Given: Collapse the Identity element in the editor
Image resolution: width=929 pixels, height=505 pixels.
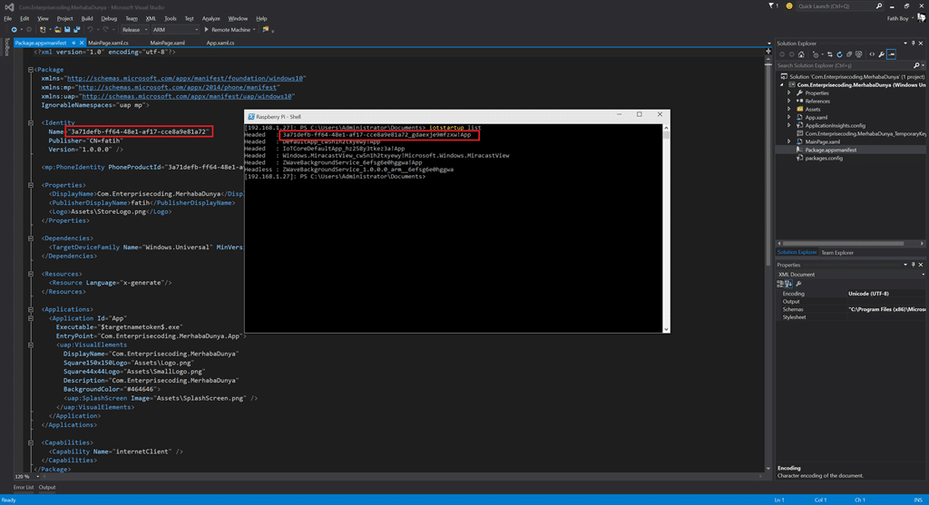Looking at the screenshot, I should (x=31, y=122).
